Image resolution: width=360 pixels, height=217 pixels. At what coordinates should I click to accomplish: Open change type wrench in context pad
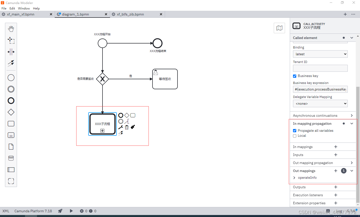(121, 127)
